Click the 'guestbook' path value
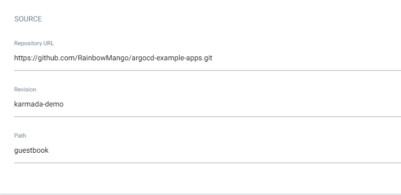Viewport: 401px width, 195px height. tap(31, 150)
